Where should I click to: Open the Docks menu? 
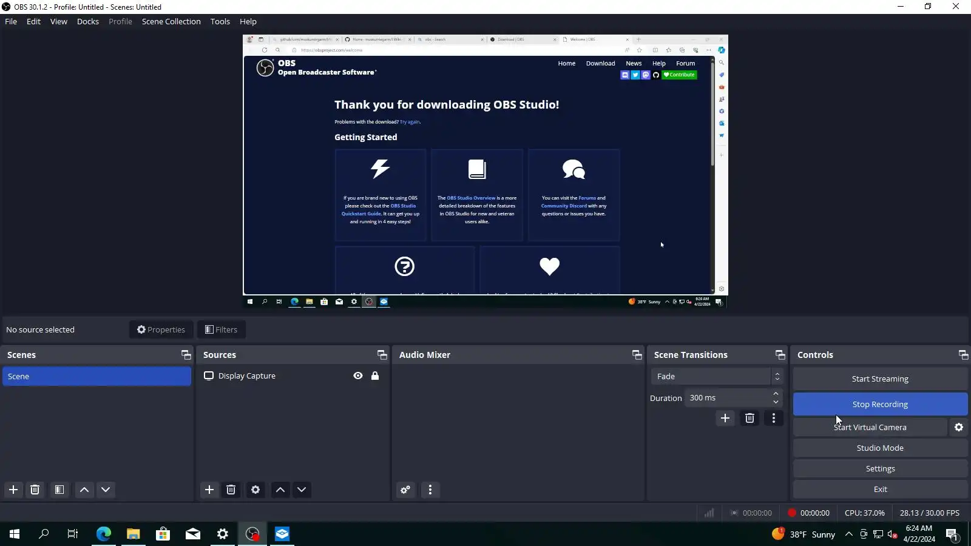click(x=88, y=21)
